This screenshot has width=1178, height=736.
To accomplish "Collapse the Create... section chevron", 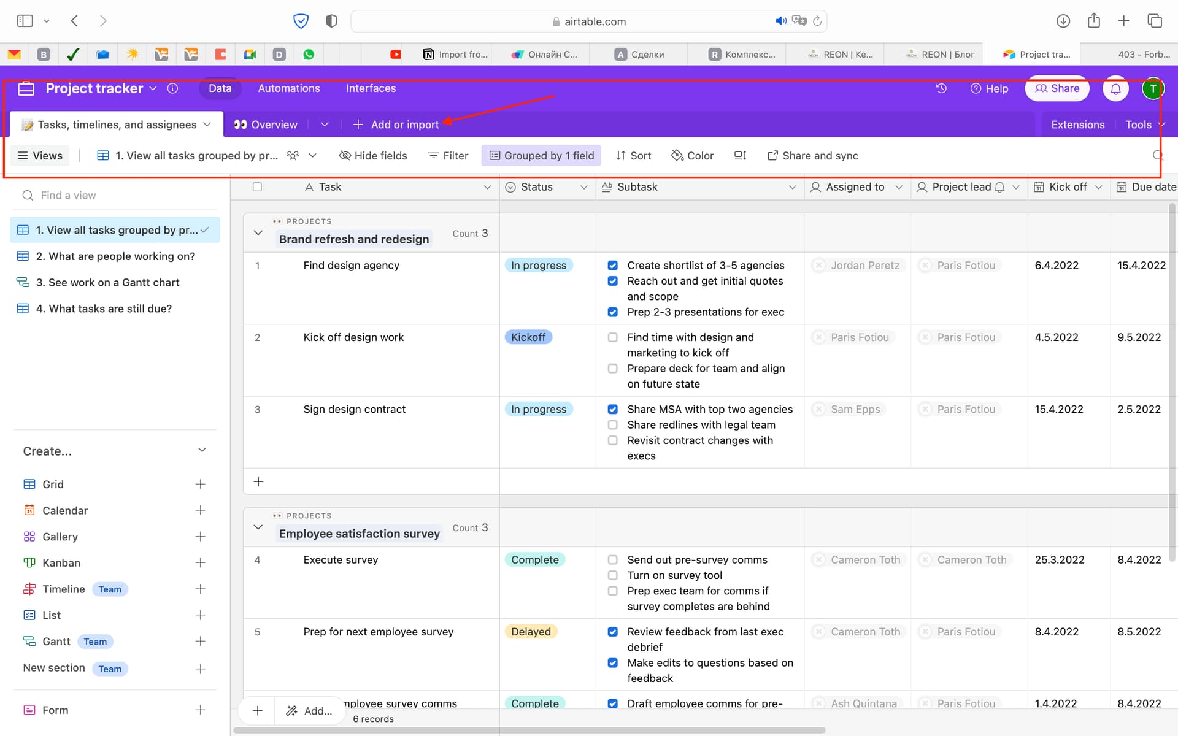I will [202, 451].
